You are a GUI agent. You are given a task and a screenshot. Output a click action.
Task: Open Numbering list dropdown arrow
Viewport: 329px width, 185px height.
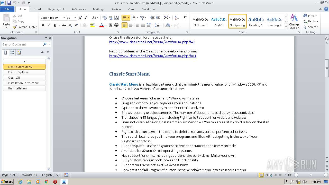tap(138, 18)
